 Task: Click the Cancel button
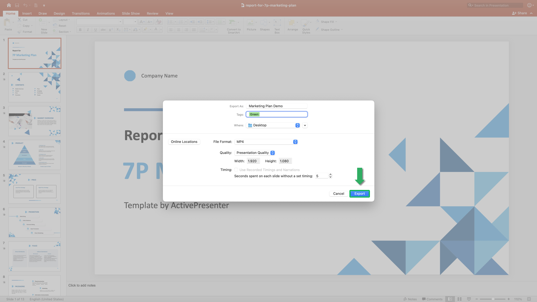click(339, 193)
